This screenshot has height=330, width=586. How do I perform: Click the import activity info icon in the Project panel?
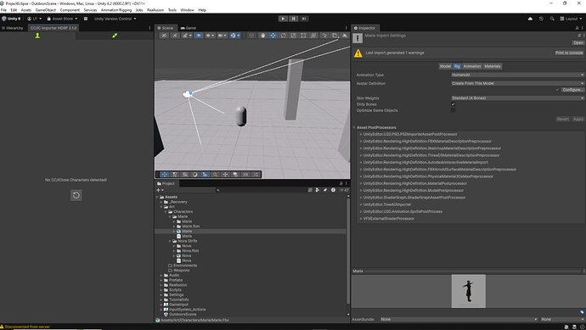tap(333, 190)
